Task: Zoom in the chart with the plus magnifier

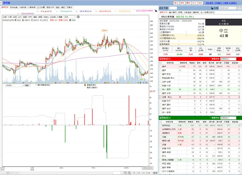Action: tap(129, 173)
